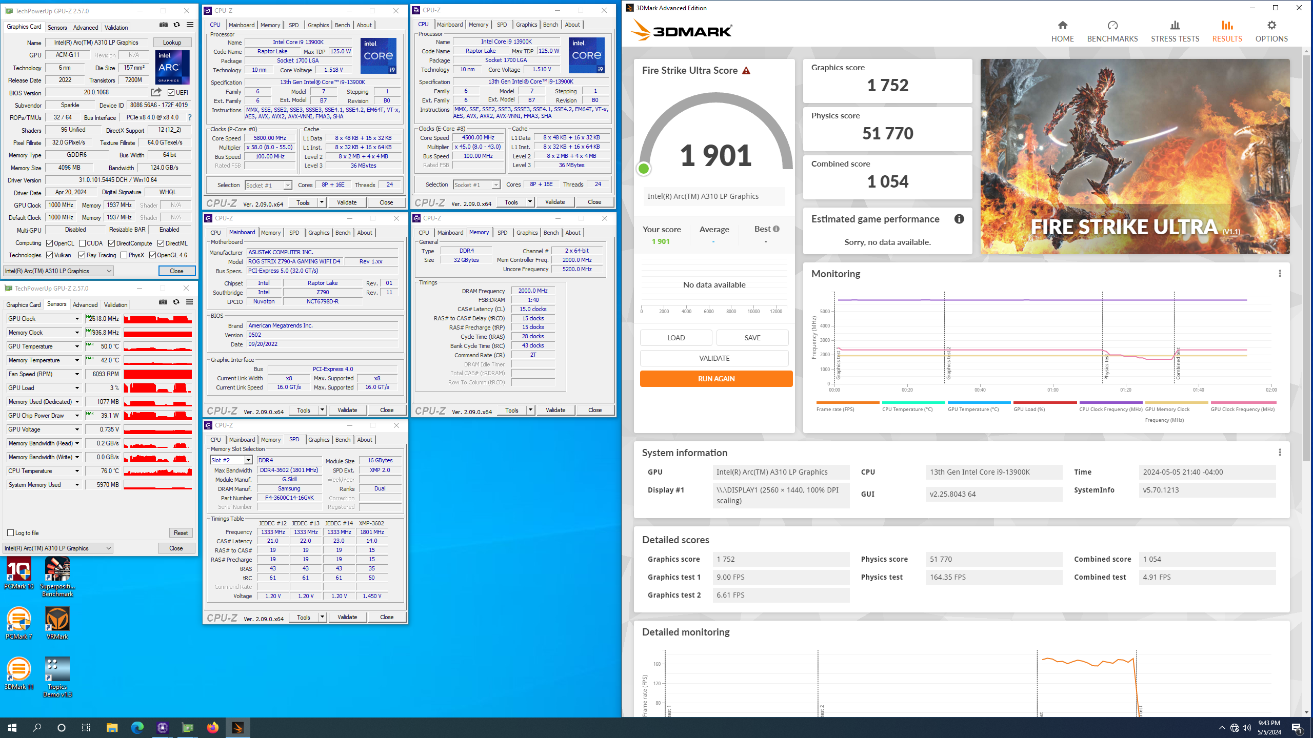
Task: Click BIOS share/export icon in GPU-Z
Action: pos(156,92)
